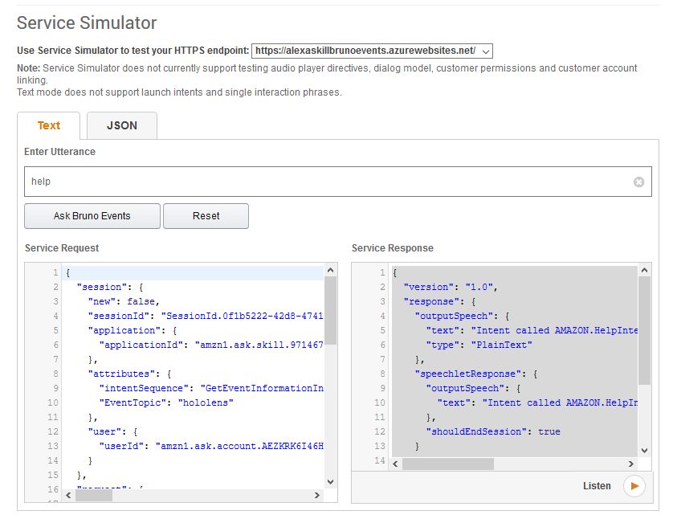
Task: Click the Ask Bruno Events button
Action: tap(92, 216)
